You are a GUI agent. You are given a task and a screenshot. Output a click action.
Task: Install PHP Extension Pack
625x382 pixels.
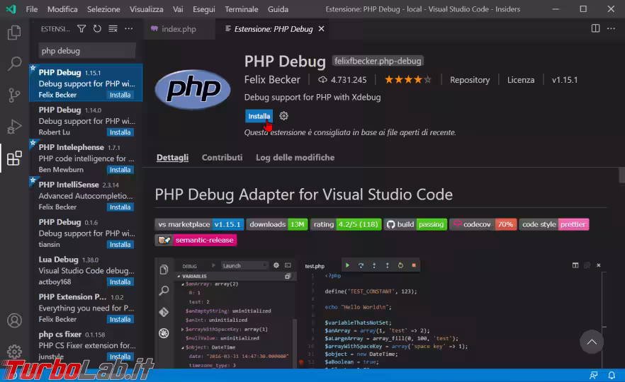pos(120,319)
